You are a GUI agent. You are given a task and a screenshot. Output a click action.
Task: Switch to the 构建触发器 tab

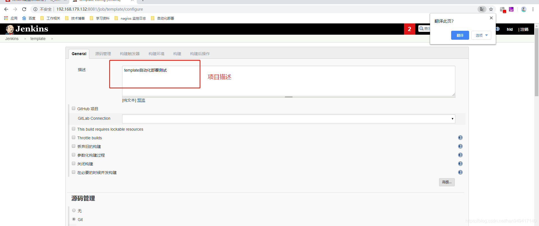(x=130, y=54)
